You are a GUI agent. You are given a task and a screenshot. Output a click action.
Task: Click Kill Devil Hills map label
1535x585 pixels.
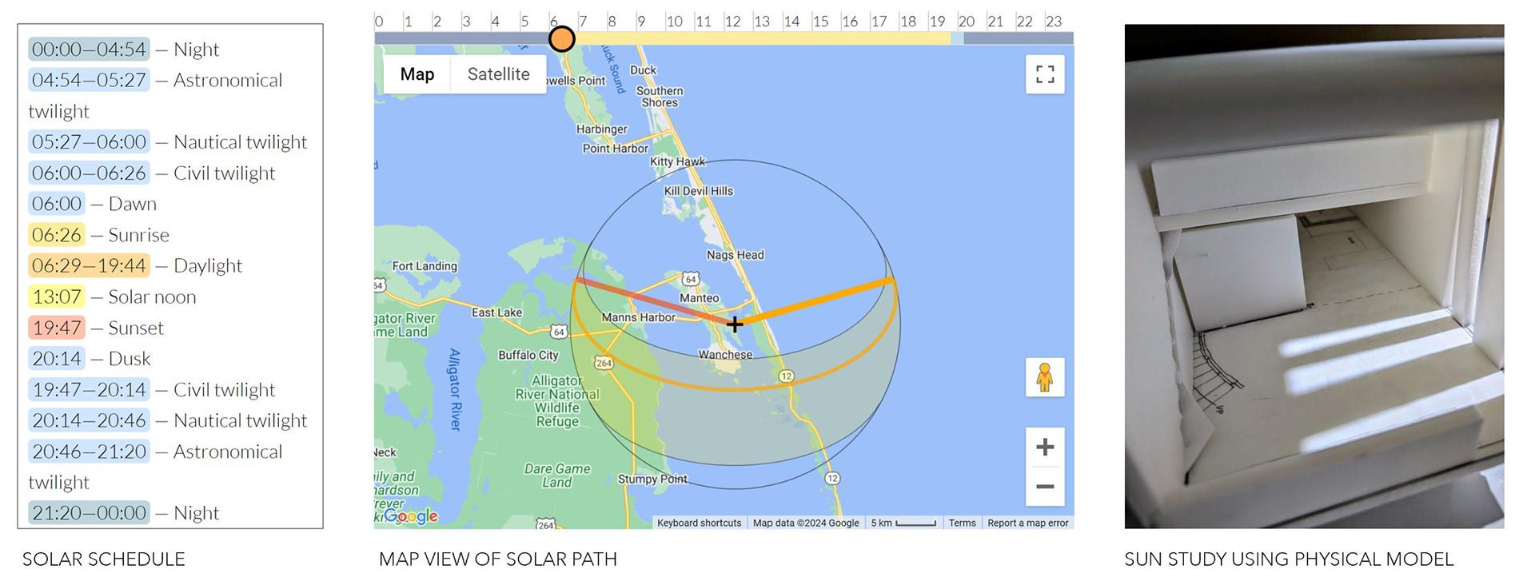(699, 191)
